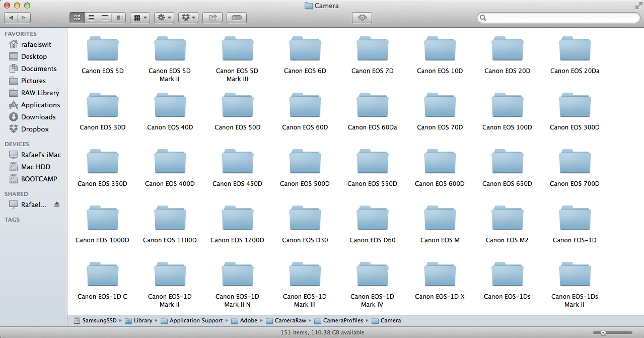Image resolution: width=644 pixels, height=338 pixels.
Task: Select the Canon EOS 1200D folder
Action: (237, 218)
